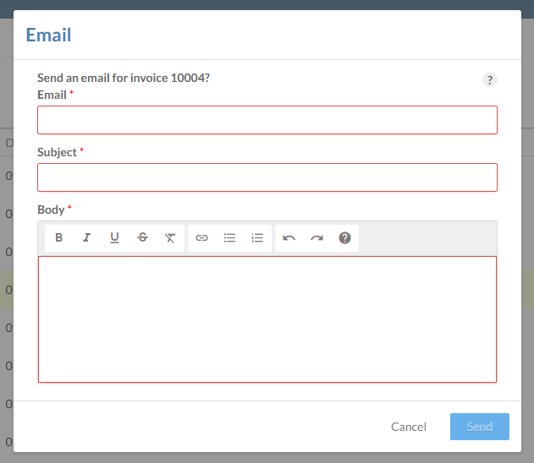Open the editor toolbar help icon
The height and width of the screenshot is (463, 534).
(x=344, y=238)
